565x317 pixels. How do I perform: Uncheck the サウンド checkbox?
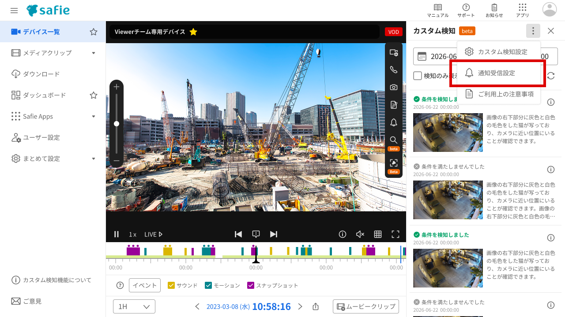(172, 285)
